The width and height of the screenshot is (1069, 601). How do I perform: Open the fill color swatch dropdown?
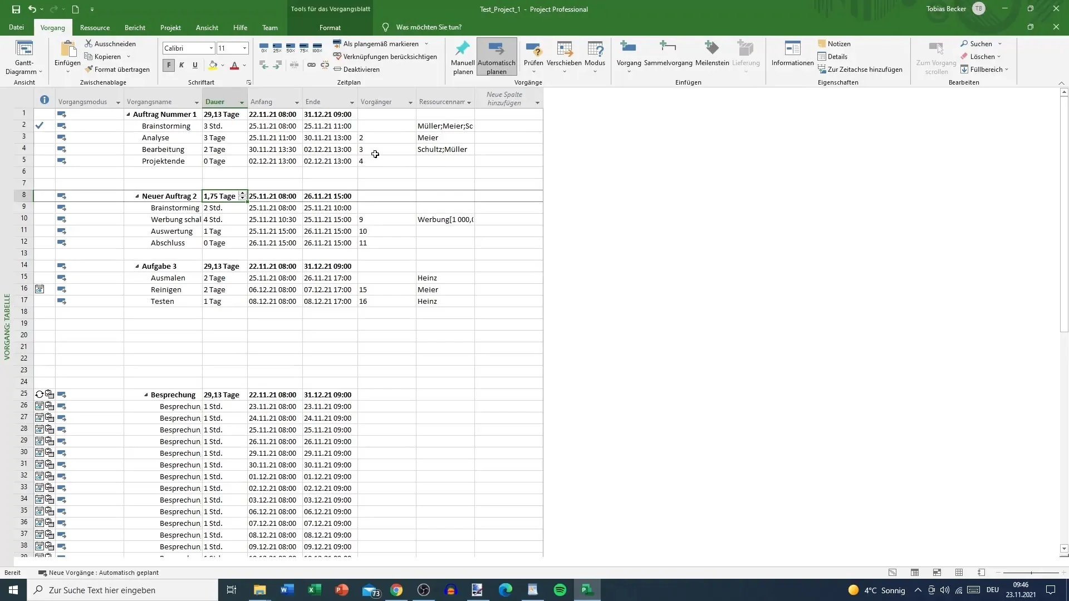223,66
